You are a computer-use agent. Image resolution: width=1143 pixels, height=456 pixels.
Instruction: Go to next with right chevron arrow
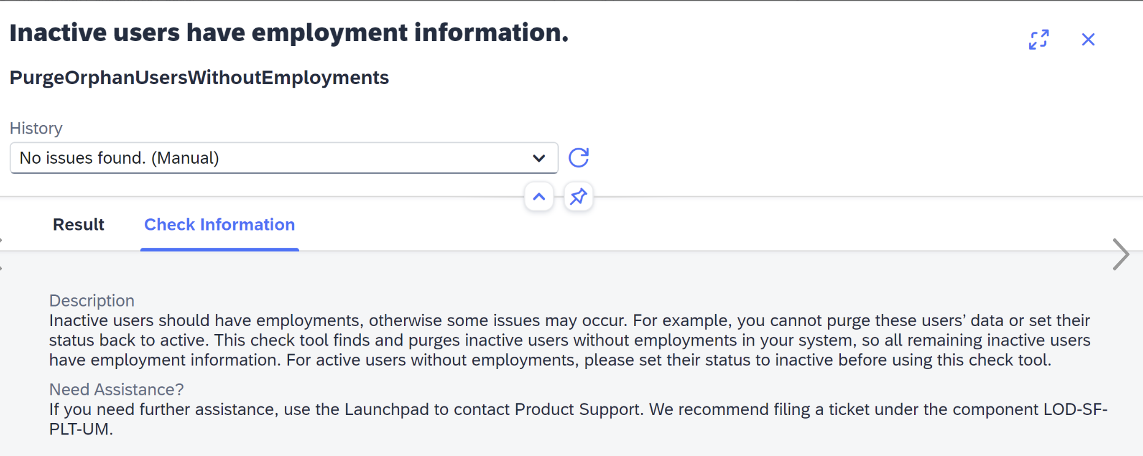(x=1121, y=254)
